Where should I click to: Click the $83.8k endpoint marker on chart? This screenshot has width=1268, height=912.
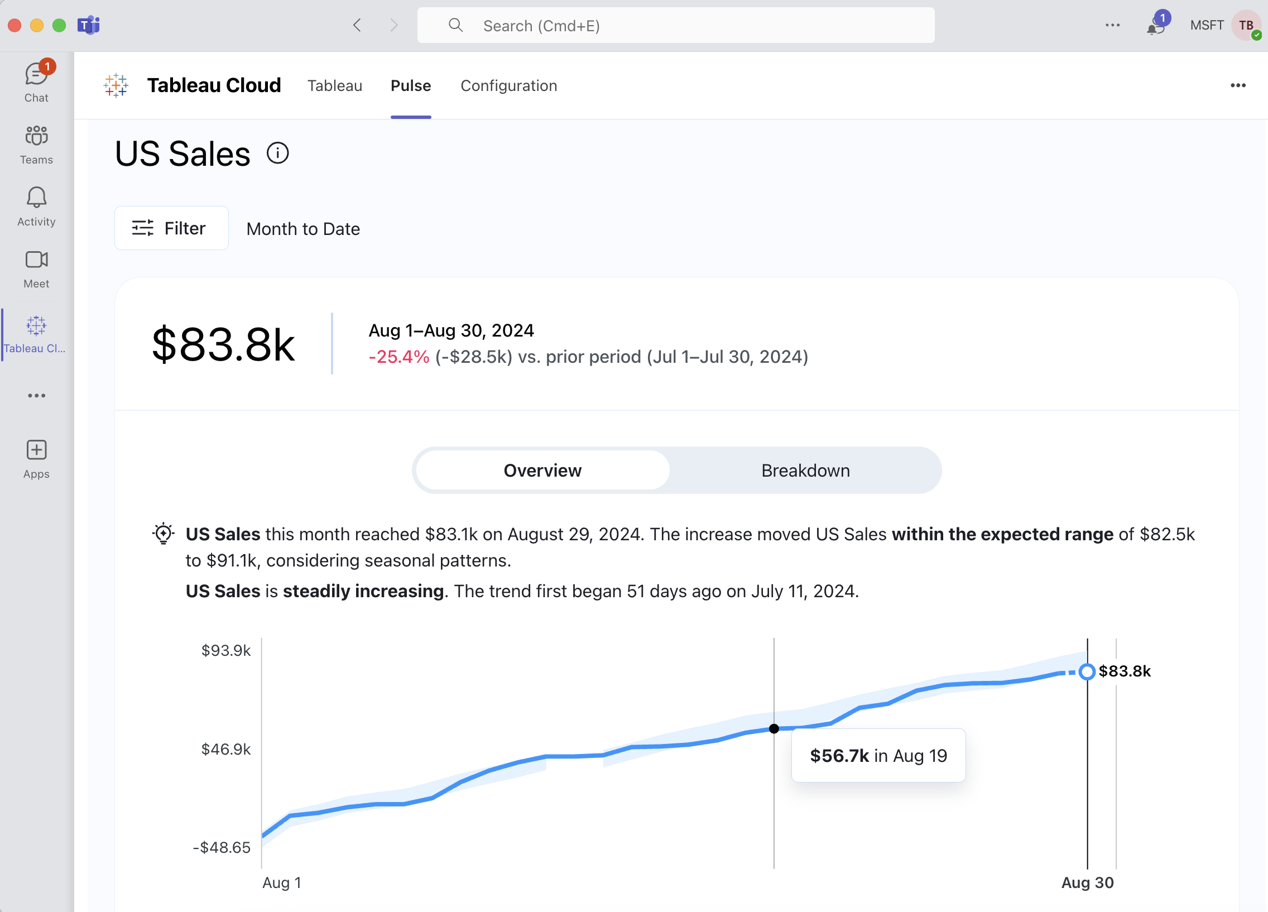pyautogui.click(x=1086, y=671)
